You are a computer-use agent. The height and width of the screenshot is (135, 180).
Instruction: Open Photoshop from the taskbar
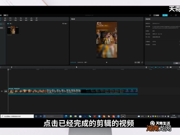85,116
